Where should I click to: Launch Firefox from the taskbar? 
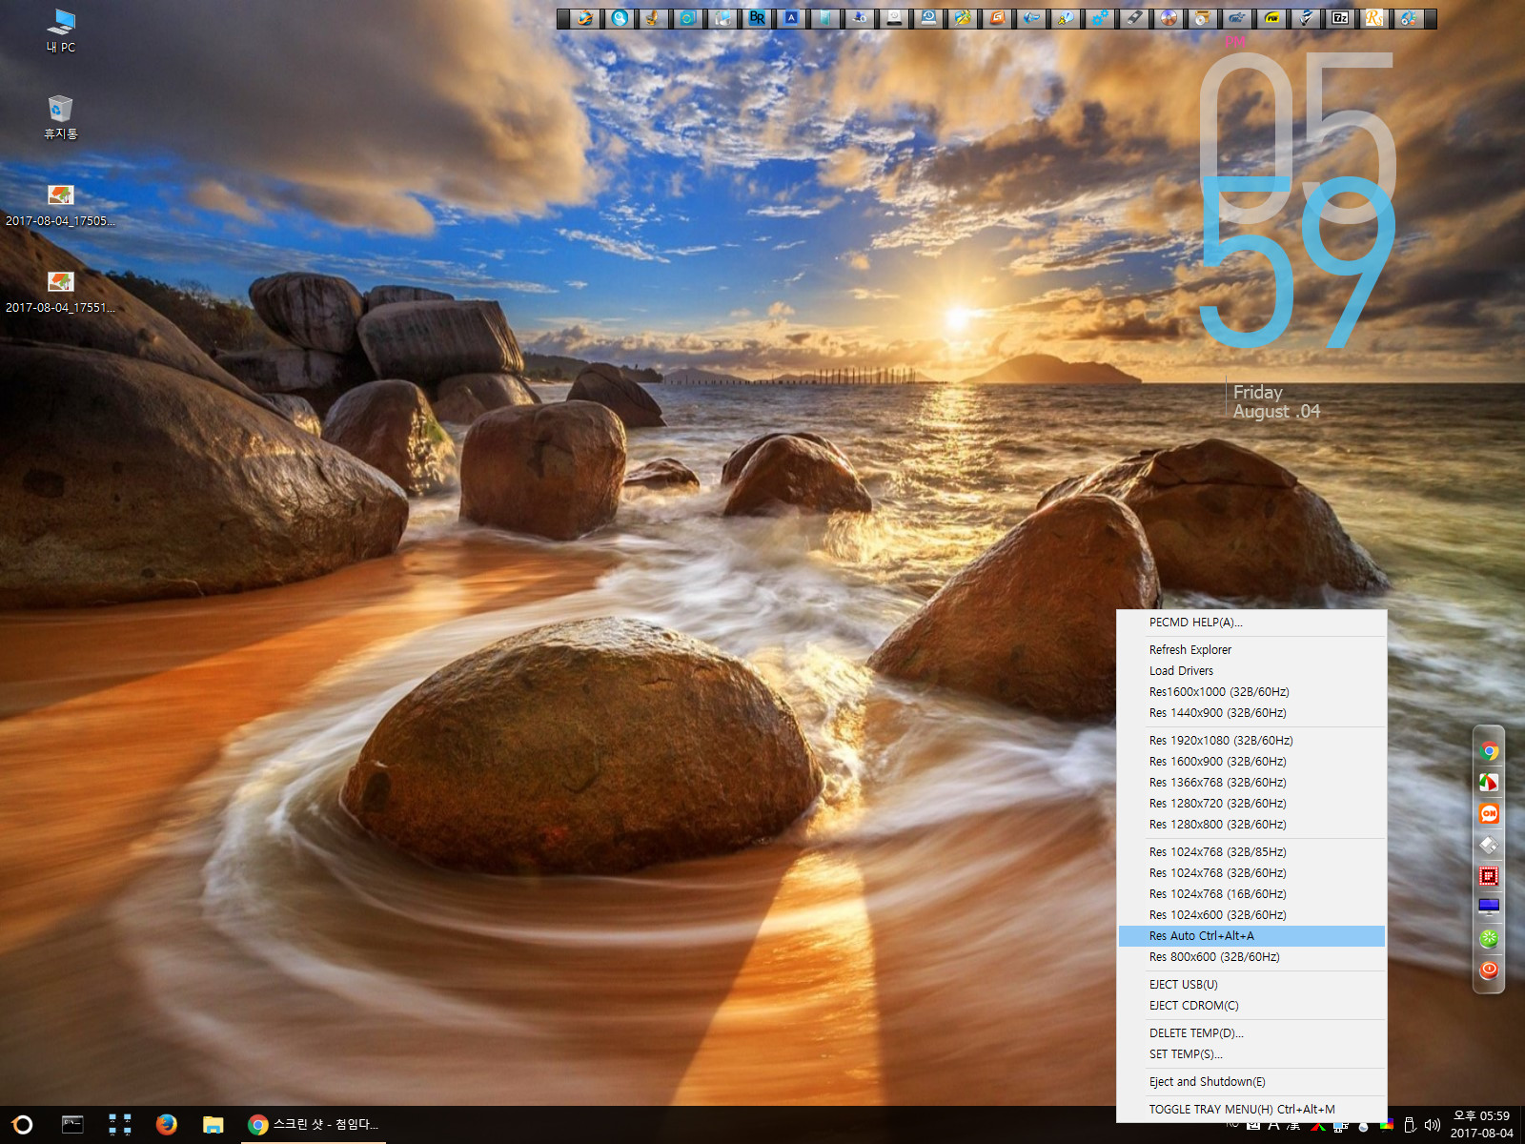167,1125
